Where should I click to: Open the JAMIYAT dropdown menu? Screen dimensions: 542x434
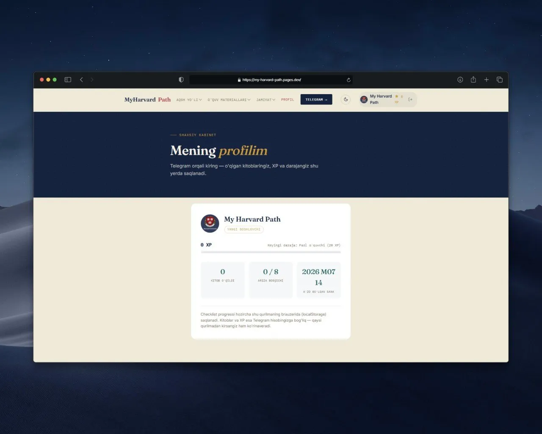(x=266, y=100)
